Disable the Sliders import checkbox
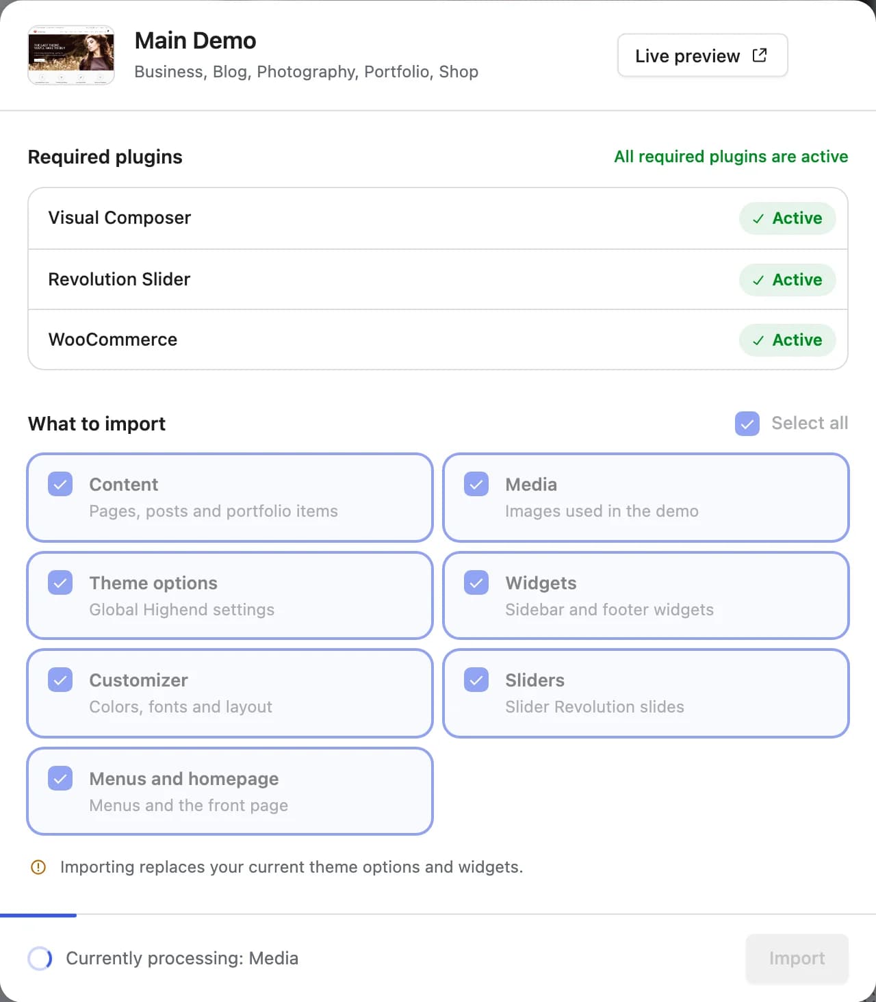Image resolution: width=876 pixels, height=1002 pixels. (476, 680)
